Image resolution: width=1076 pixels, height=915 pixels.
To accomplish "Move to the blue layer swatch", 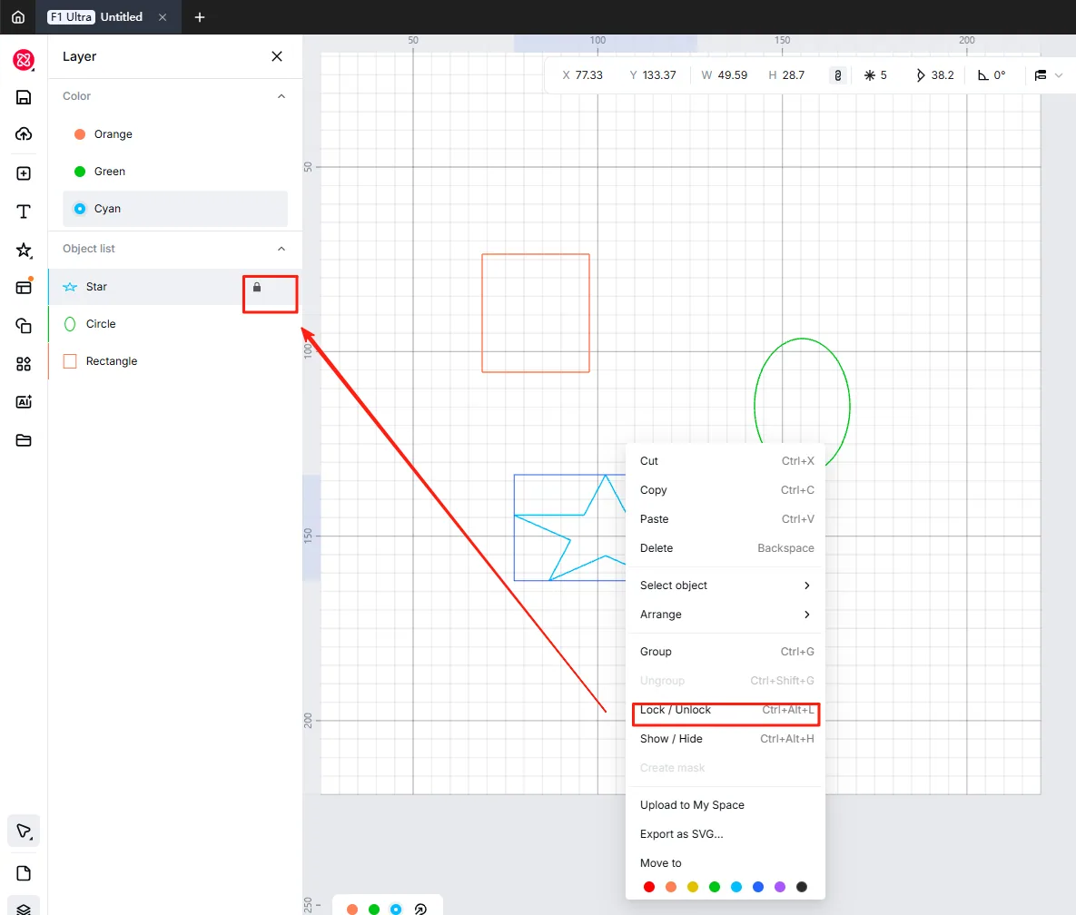I will (x=758, y=887).
